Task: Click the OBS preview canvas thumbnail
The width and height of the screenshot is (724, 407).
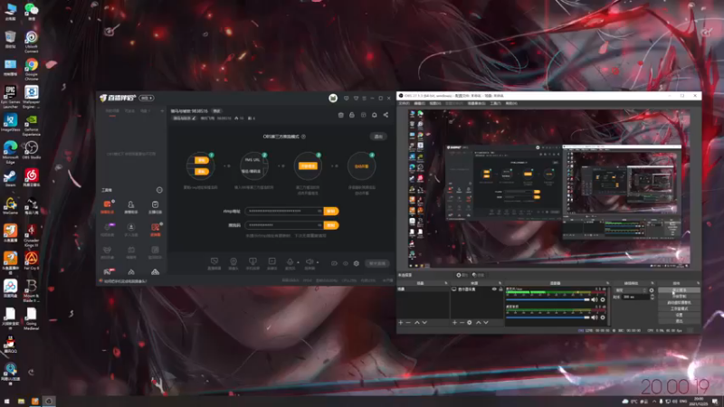Action: tap(549, 188)
